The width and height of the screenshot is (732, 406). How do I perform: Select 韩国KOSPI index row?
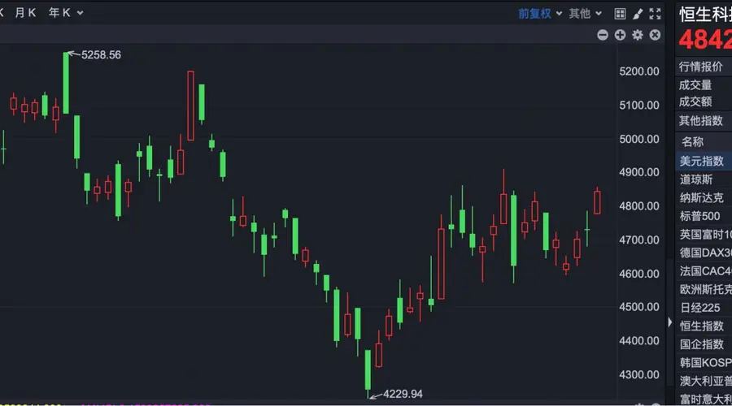click(704, 362)
